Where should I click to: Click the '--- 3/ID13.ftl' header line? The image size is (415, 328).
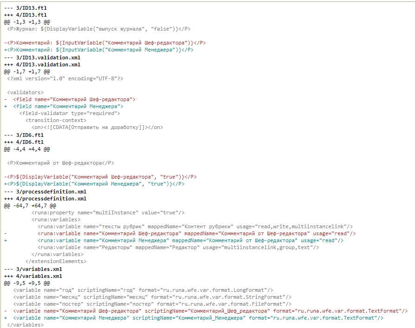click(26, 8)
